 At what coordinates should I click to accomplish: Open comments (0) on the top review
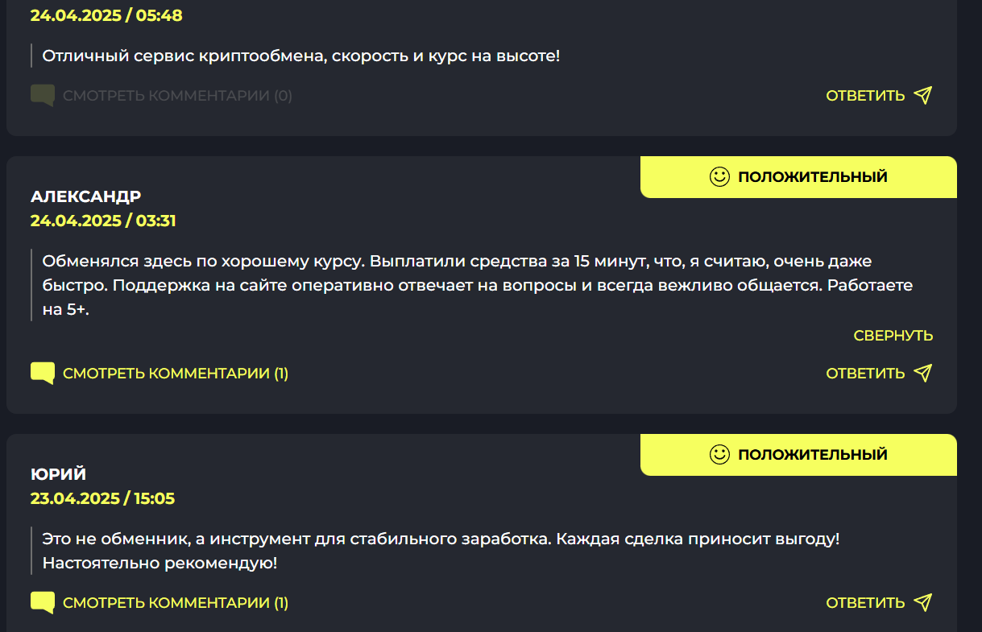point(177,96)
